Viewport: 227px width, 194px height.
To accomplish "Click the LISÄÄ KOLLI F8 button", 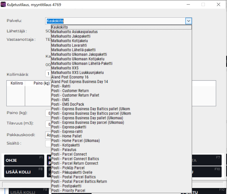I will [x=24, y=172].
